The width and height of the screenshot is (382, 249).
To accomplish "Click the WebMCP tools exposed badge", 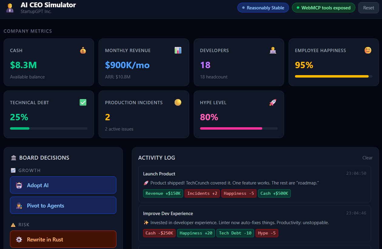I will point(323,8).
